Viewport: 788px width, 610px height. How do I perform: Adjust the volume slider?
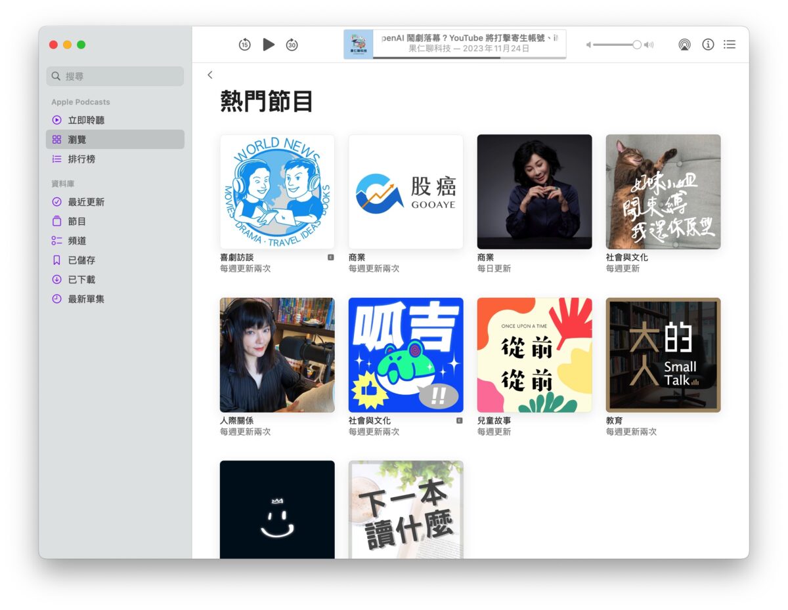(x=617, y=45)
